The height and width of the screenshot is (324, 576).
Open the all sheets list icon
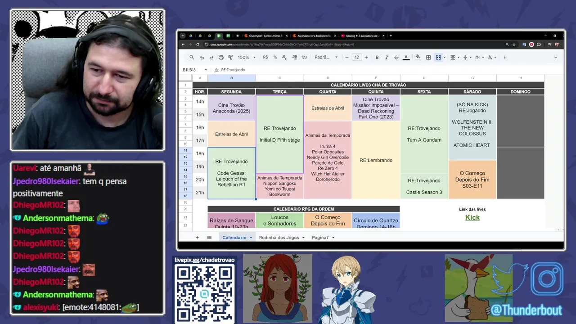click(x=209, y=237)
